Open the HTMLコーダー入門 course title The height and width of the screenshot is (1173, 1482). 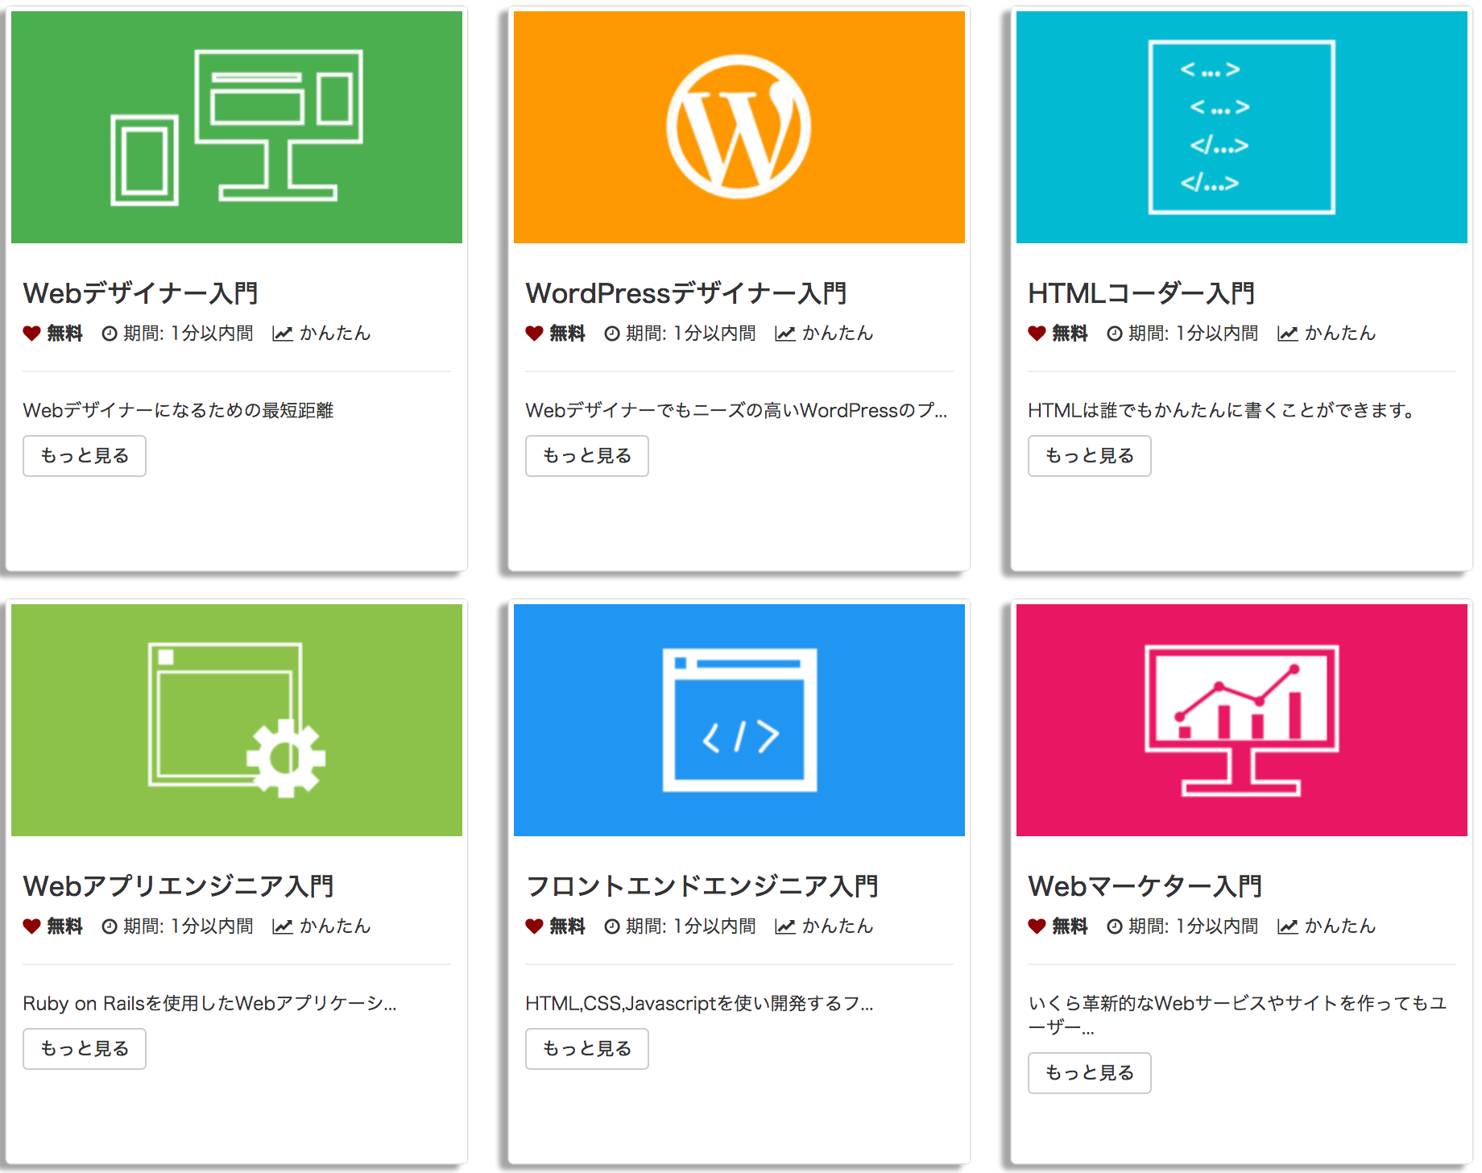[x=1141, y=293]
